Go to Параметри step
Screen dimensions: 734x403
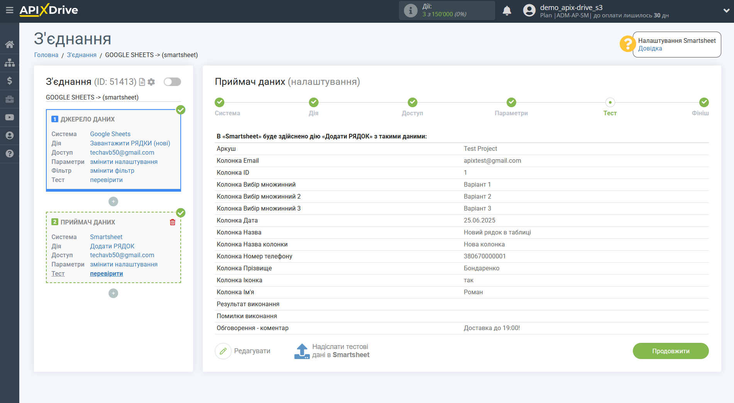[511, 102]
